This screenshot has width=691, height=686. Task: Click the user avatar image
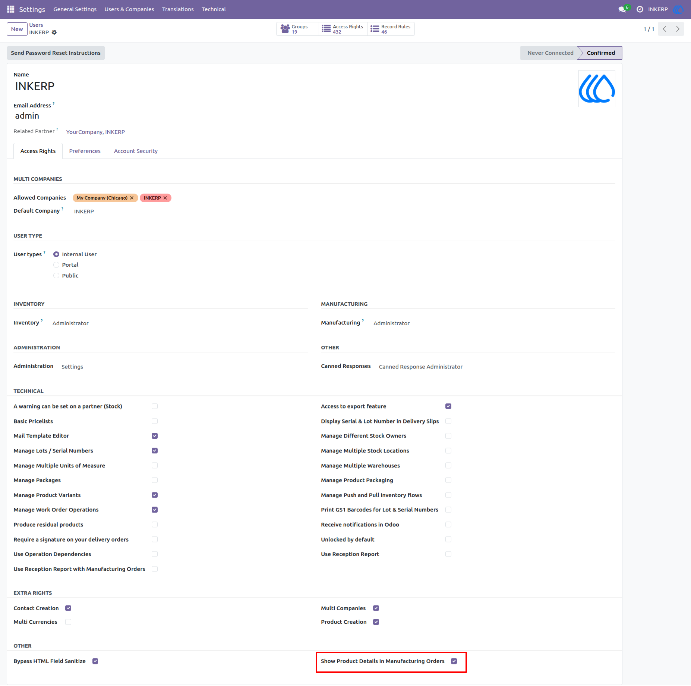click(597, 89)
